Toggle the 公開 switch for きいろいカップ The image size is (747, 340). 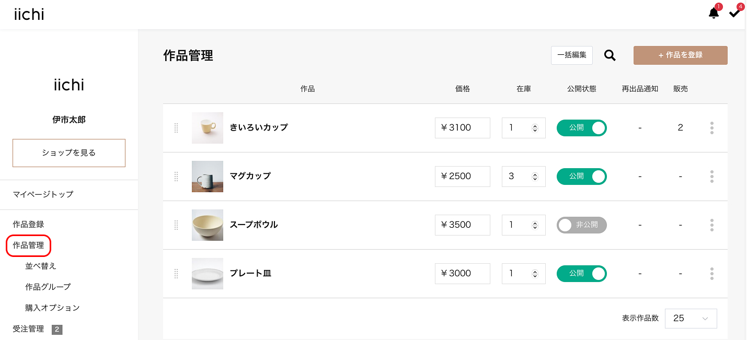[x=581, y=128]
